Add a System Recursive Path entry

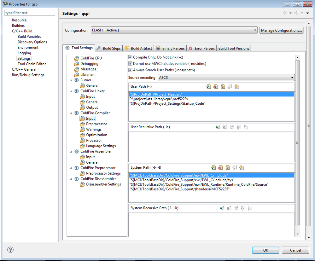click(x=222, y=208)
